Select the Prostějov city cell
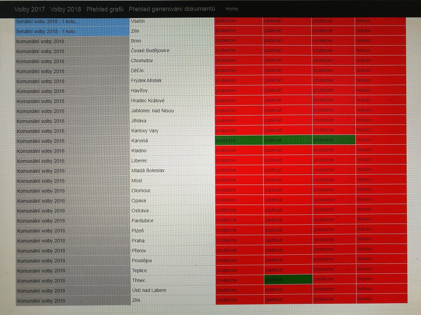Screen dimensions: 421x315 pyautogui.click(x=172, y=261)
